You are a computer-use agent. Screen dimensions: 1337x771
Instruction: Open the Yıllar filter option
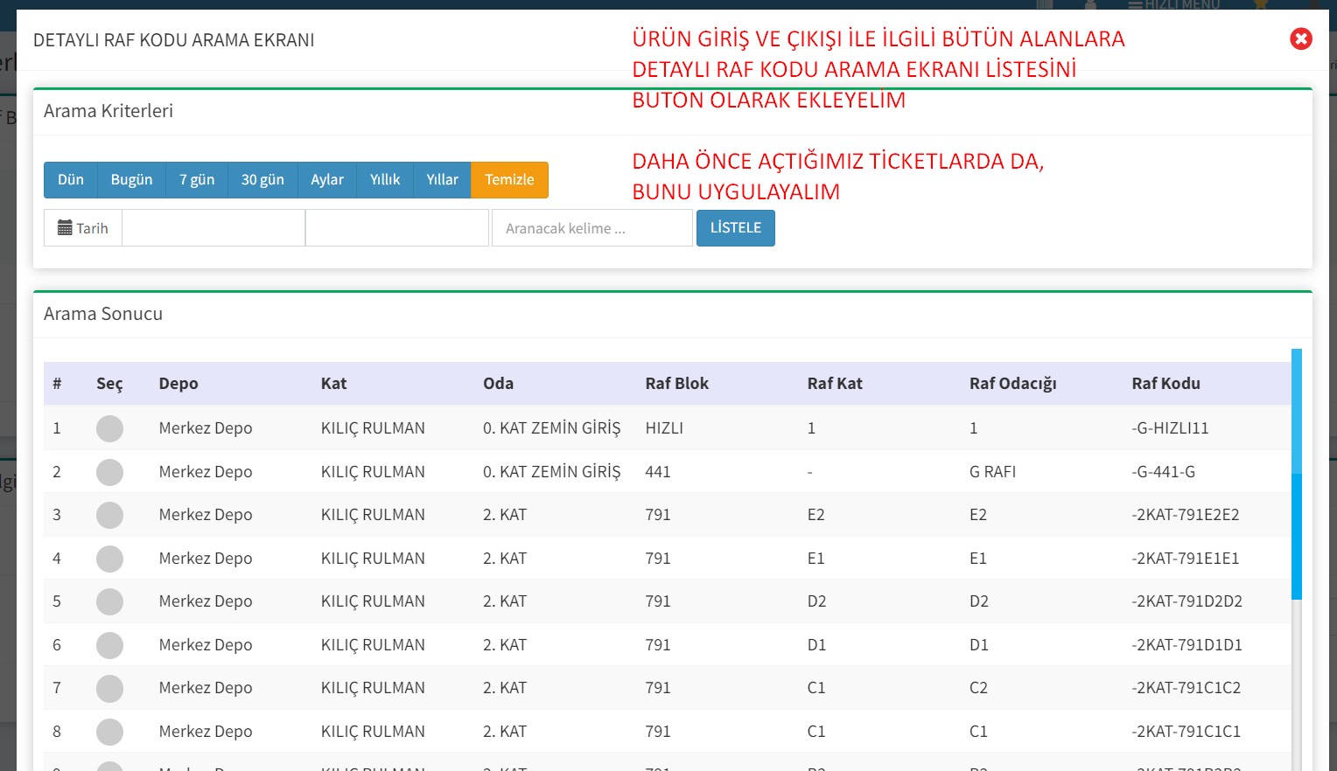442,180
